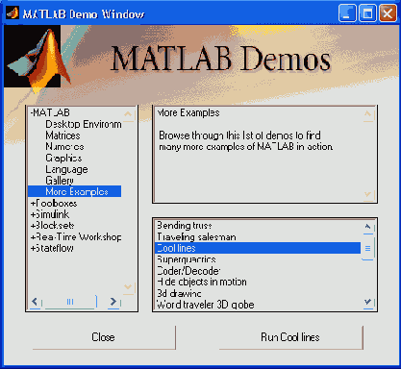Click the More Examples description text
This screenshot has width=401, height=369.
coord(246,141)
